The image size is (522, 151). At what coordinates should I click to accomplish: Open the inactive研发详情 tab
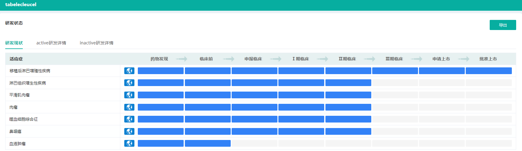(97, 43)
